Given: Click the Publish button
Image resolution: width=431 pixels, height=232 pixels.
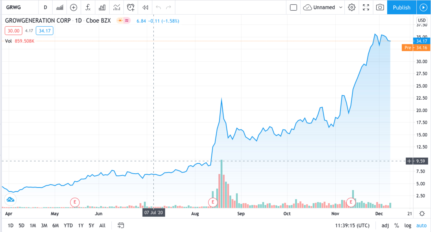Looking at the screenshot, I should click(x=401, y=7).
